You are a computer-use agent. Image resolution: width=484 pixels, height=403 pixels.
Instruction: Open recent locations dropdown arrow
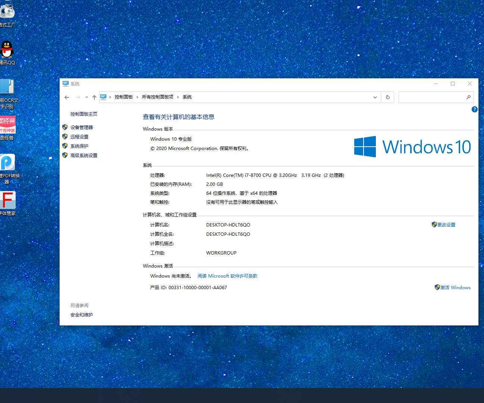coord(87,97)
